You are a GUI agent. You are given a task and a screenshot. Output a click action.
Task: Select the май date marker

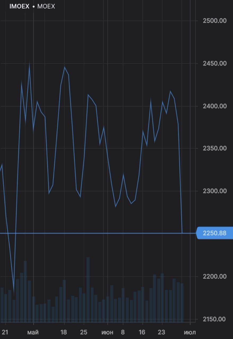click(33, 332)
